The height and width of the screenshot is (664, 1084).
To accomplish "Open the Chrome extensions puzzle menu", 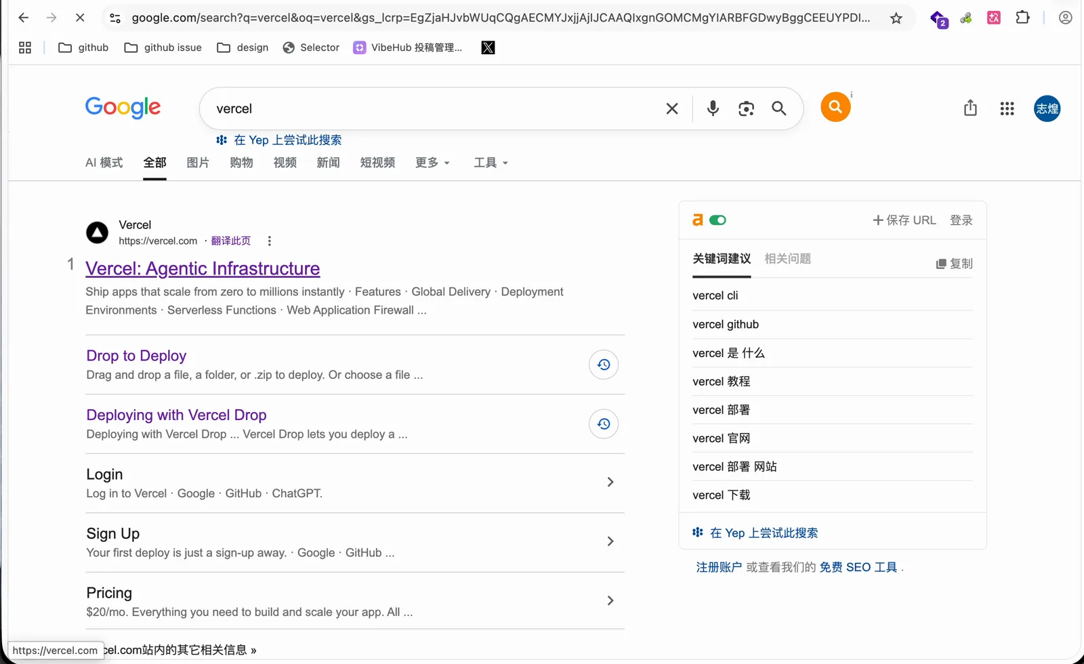I will click(x=1022, y=18).
